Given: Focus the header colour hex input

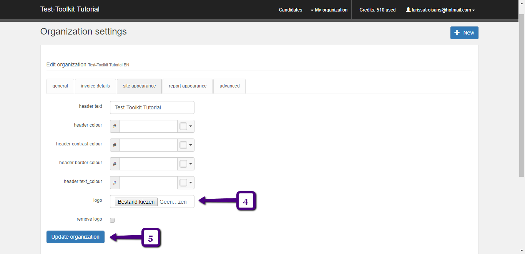Looking at the screenshot, I should pyautogui.click(x=148, y=126).
